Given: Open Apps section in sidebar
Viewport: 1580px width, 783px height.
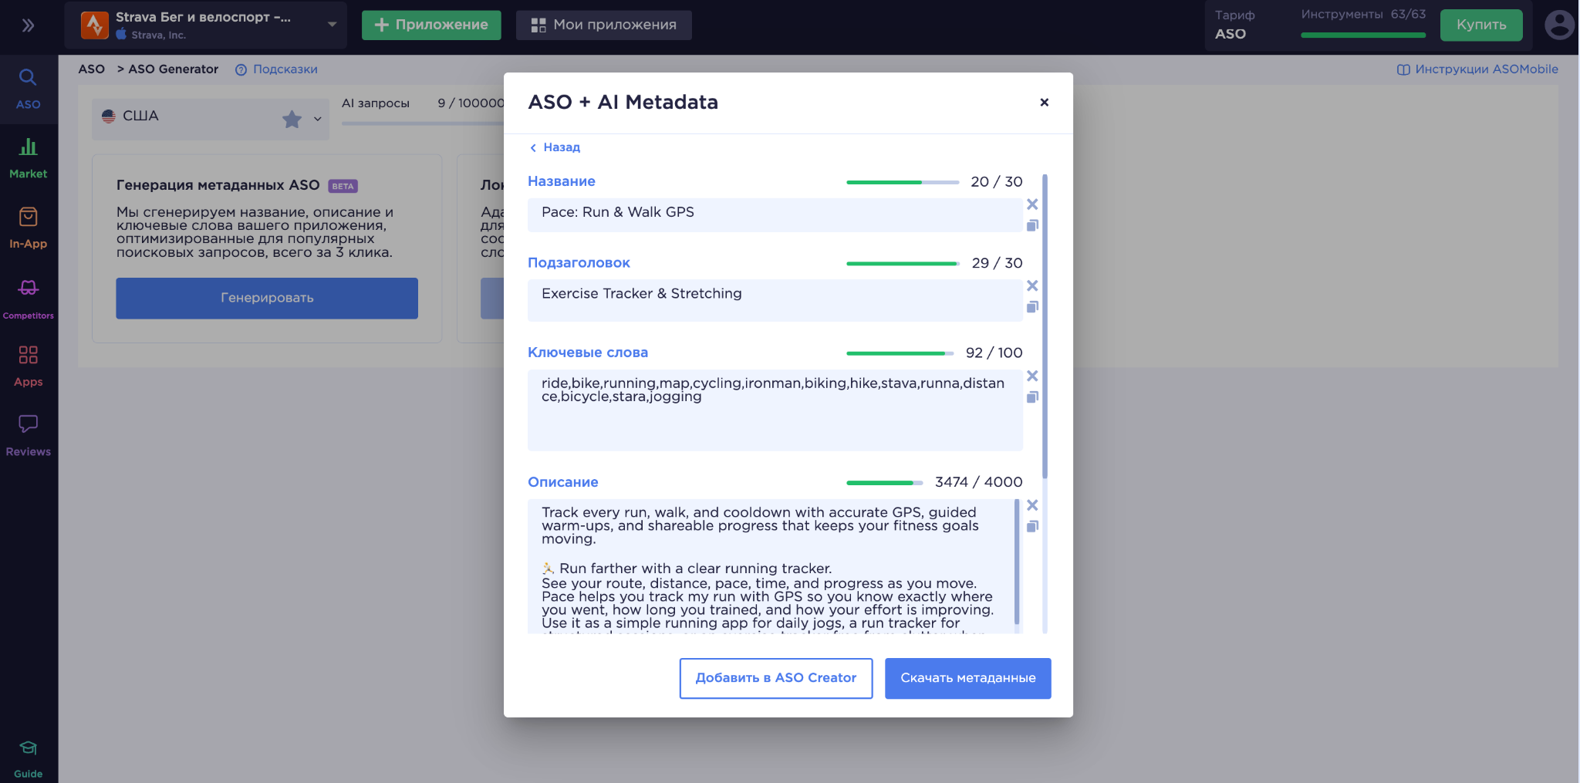Looking at the screenshot, I should tap(28, 366).
